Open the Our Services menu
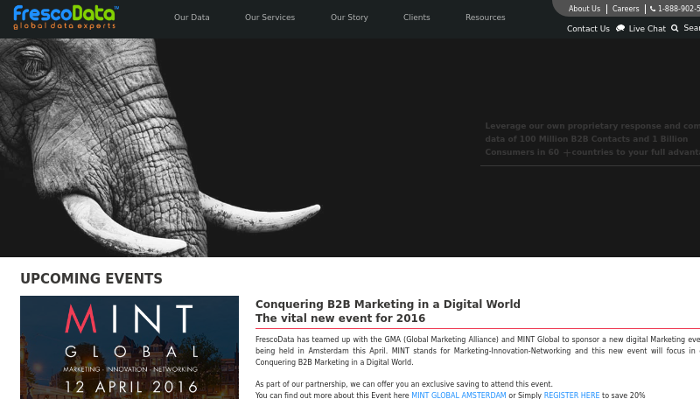 click(269, 17)
